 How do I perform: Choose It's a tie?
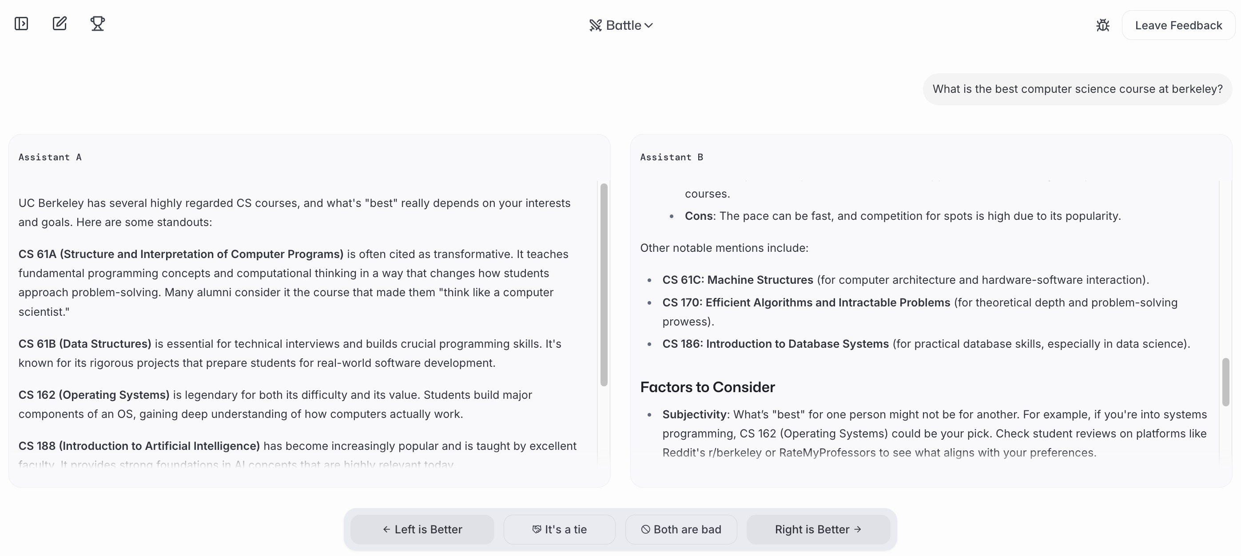(559, 529)
